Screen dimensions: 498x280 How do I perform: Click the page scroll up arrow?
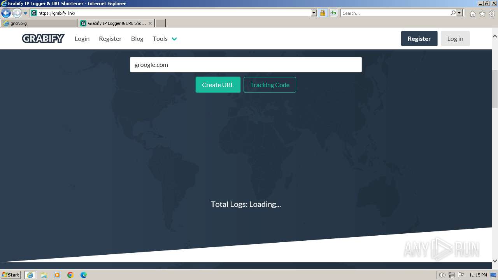[x=494, y=37]
